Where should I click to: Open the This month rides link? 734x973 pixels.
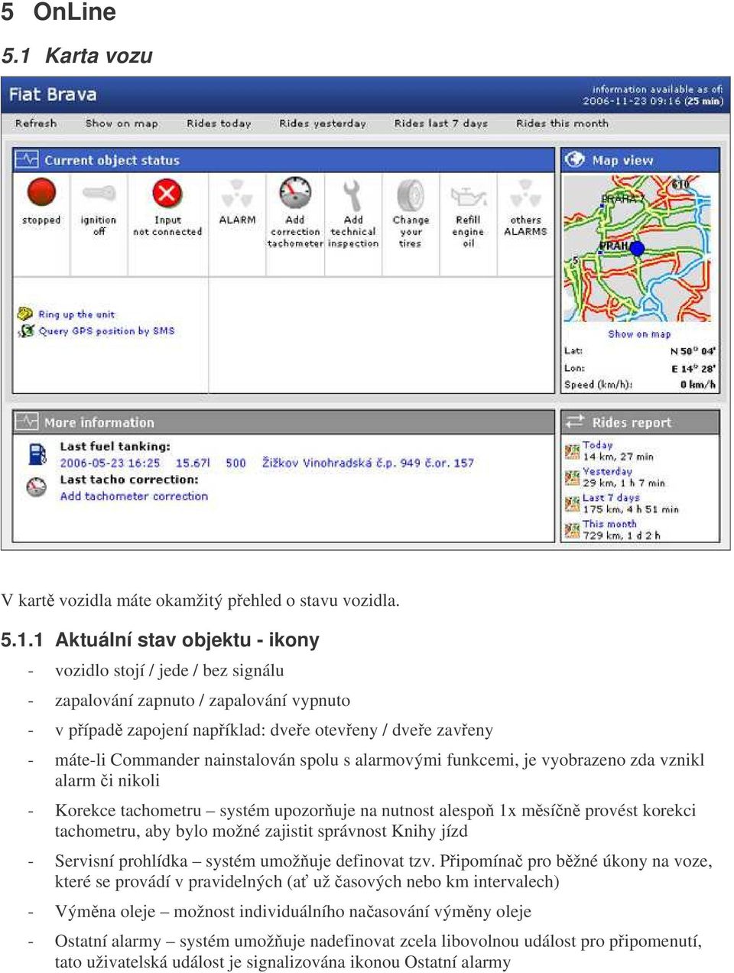click(609, 524)
